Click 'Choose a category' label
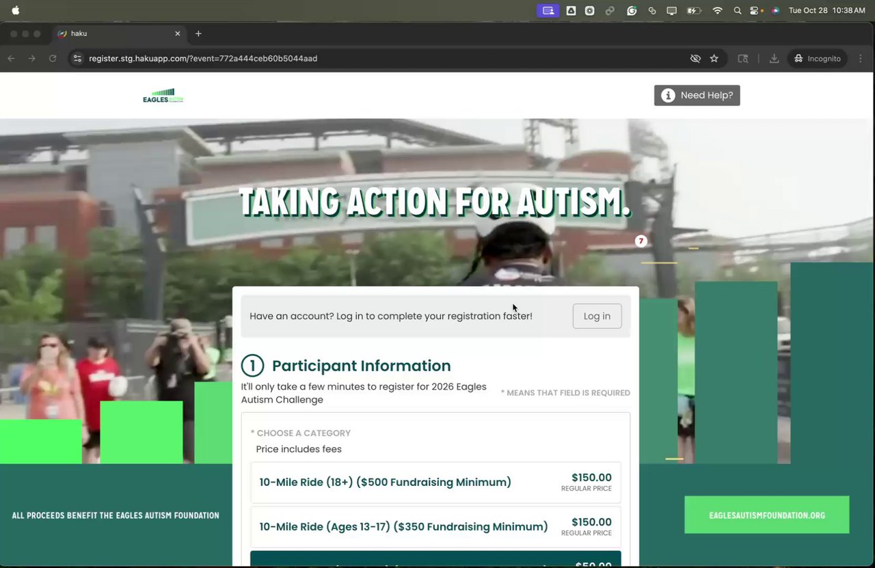This screenshot has width=875, height=568. point(301,433)
